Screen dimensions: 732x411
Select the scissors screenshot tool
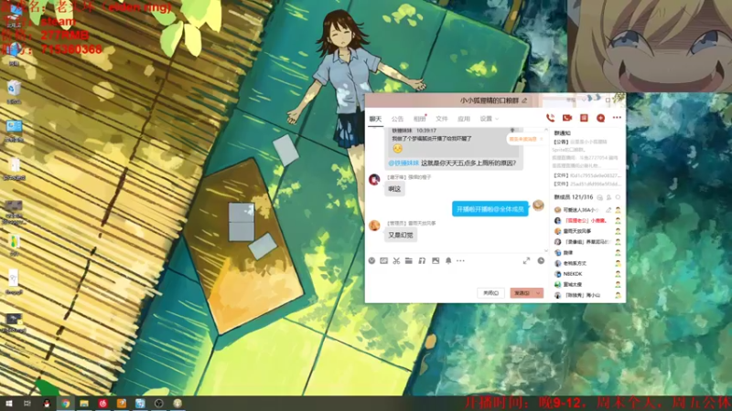coord(396,260)
